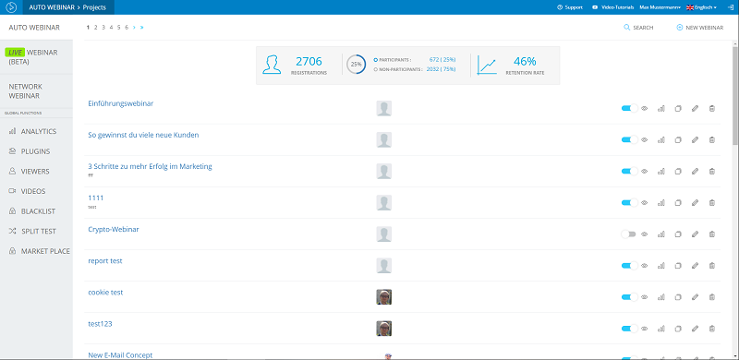This screenshot has width=739, height=360.
Task: Go to the last page with double arrow
Action: (142, 28)
